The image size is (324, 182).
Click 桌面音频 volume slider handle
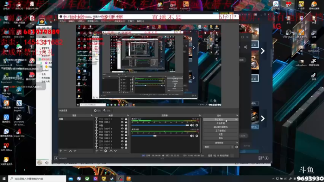(x=155, y=136)
